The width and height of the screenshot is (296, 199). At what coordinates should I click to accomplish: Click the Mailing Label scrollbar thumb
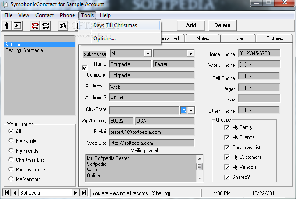[x=200, y=166]
